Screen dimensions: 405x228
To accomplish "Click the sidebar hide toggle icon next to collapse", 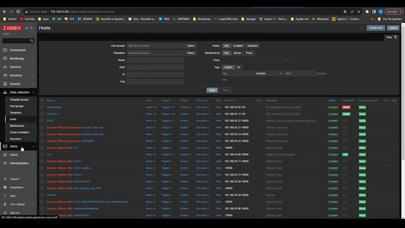I will click(32, 28).
